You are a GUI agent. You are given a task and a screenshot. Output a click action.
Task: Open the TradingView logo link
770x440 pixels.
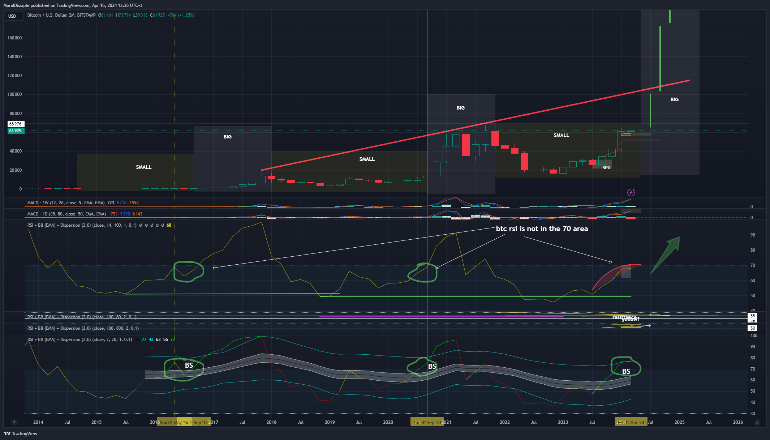click(x=21, y=433)
